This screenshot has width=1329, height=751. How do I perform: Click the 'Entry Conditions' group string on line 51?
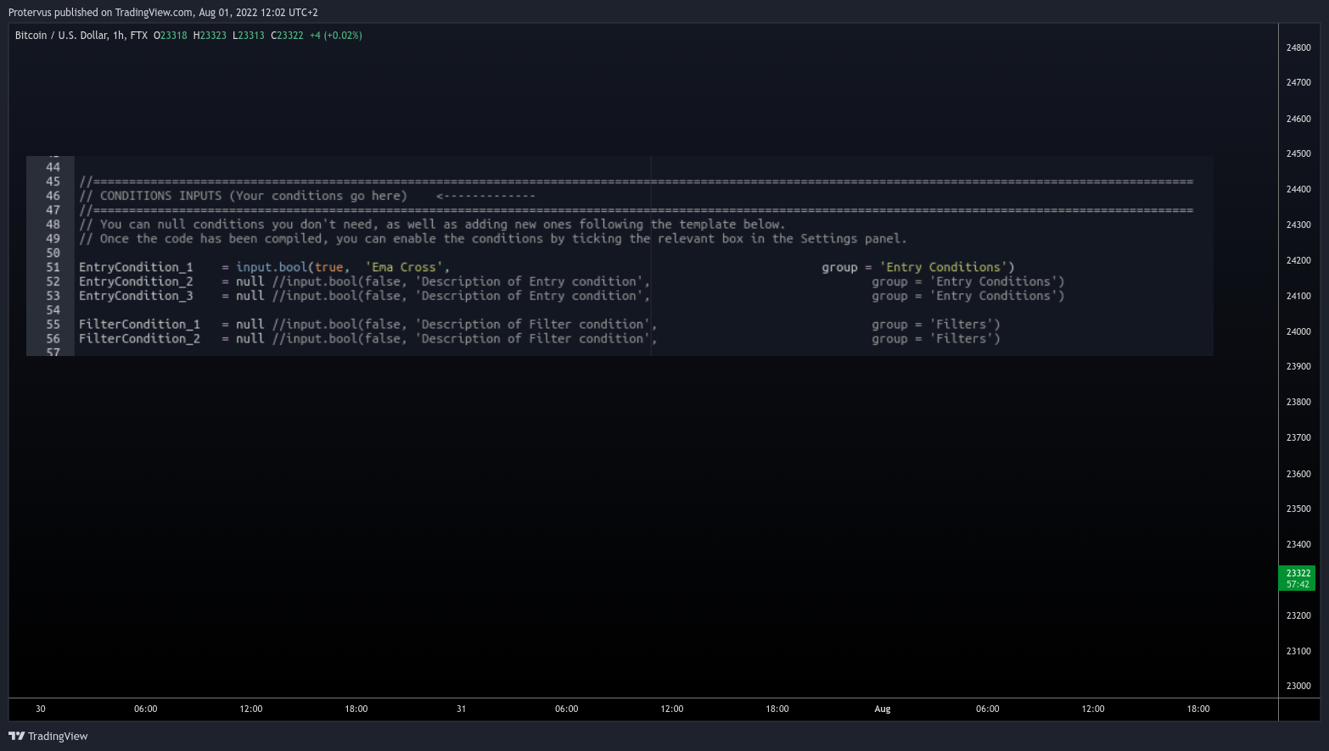click(x=944, y=267)
